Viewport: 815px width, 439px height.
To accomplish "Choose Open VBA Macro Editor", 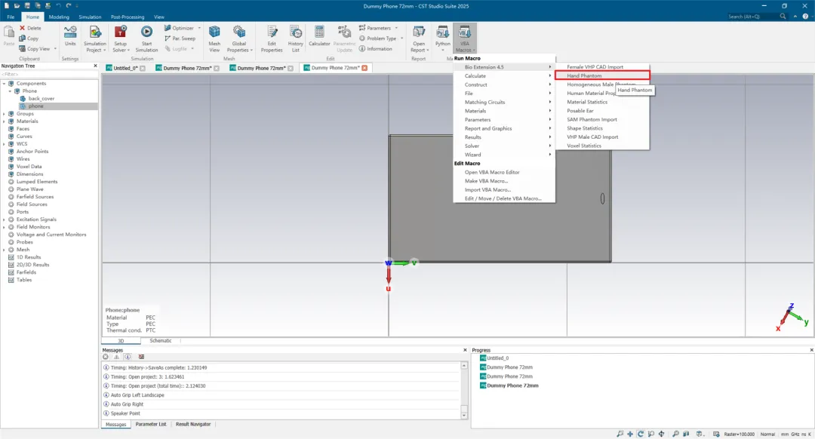I will [x=503, y=173].
